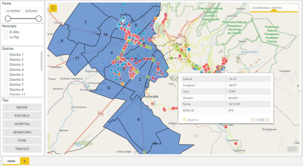The width and height of the screenshot is (303, 166).
Task: Check the La Paz municipio checkbox
Action: pyautogui.click(x=6, y=37)
